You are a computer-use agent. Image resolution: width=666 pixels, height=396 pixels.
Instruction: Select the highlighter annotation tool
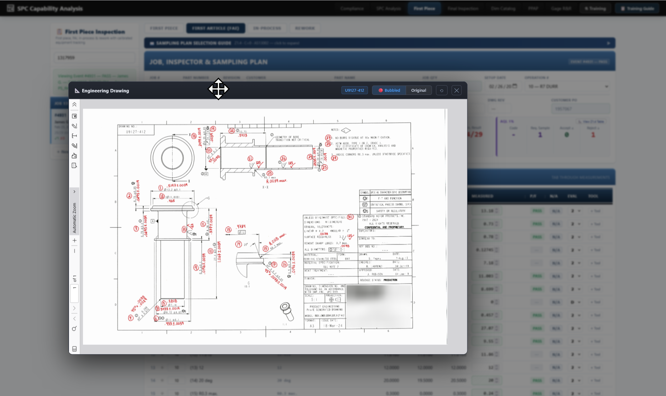(74, 146)
